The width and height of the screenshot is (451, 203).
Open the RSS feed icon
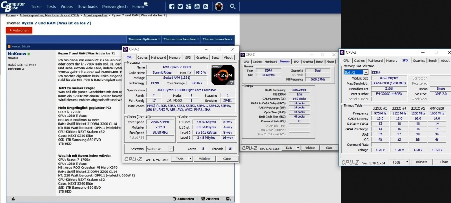pyautogui.click(x=206, y=6)
